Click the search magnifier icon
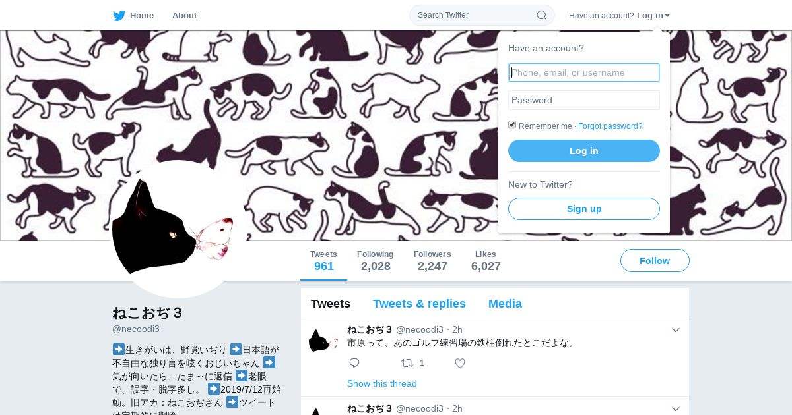This screenshot has width=792, height=415. click(541, 15)
